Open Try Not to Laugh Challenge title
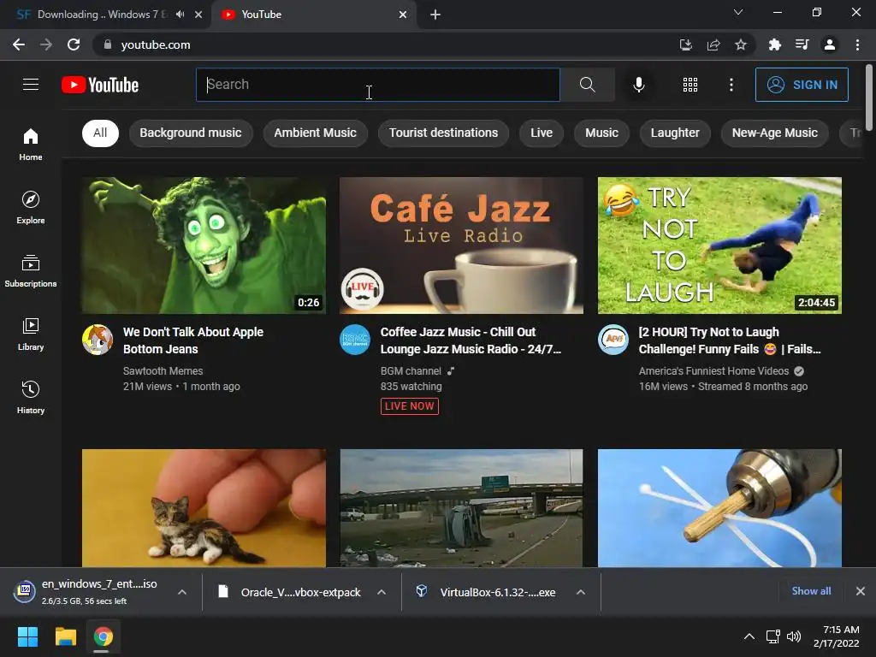Viewport: 876px width, 657px height. point(730,340)
